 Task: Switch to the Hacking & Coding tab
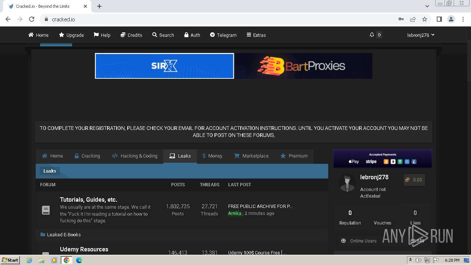[x=135, y=156]
